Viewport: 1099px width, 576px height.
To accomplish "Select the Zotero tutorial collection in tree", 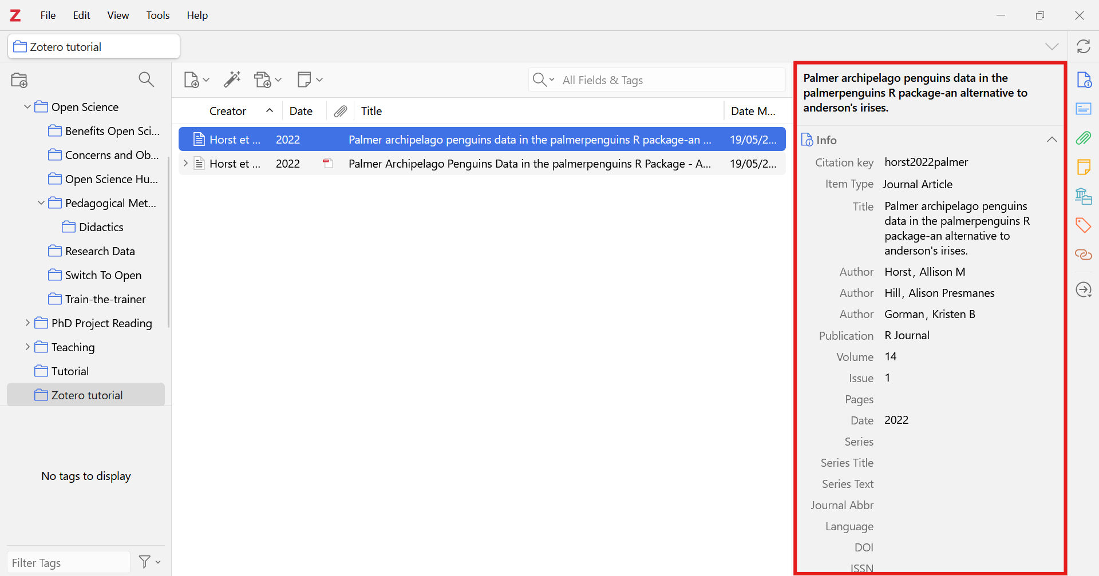I will click(86, 395).
